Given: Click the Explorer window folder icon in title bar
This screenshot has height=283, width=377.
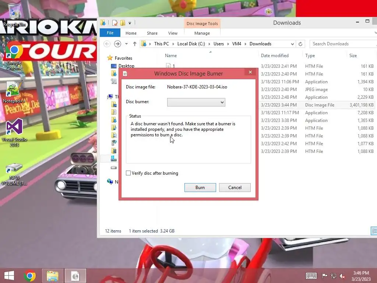Looking at the screenshot, I should (103, 22).
